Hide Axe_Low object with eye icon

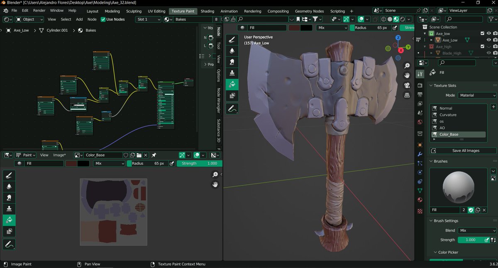[489, 40]
